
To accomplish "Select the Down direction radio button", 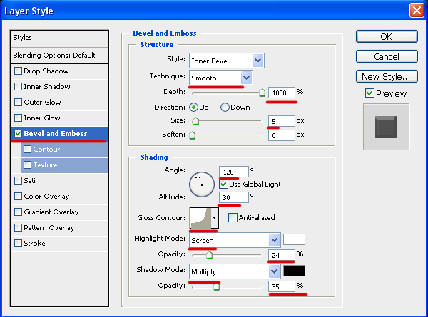I will coord(225,108).
